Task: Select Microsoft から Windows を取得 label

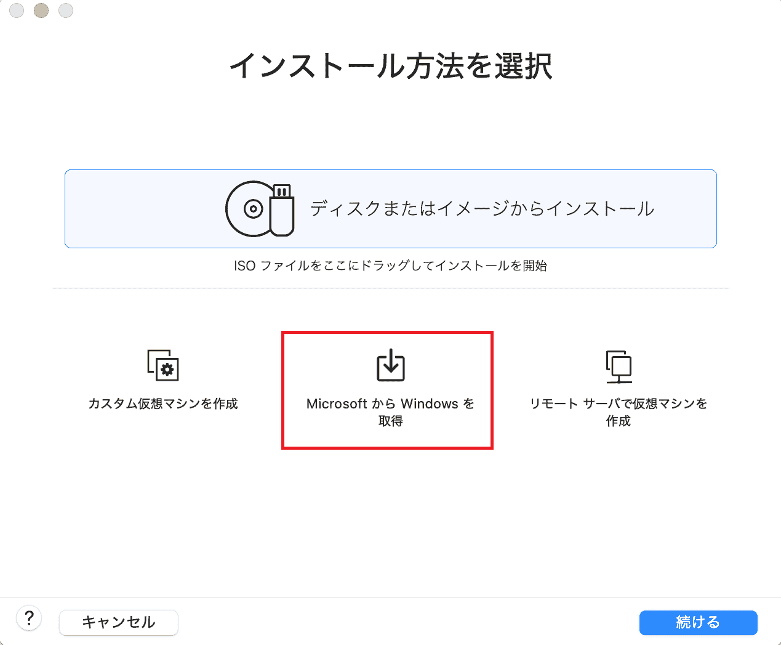Action: tap(390, 412)
